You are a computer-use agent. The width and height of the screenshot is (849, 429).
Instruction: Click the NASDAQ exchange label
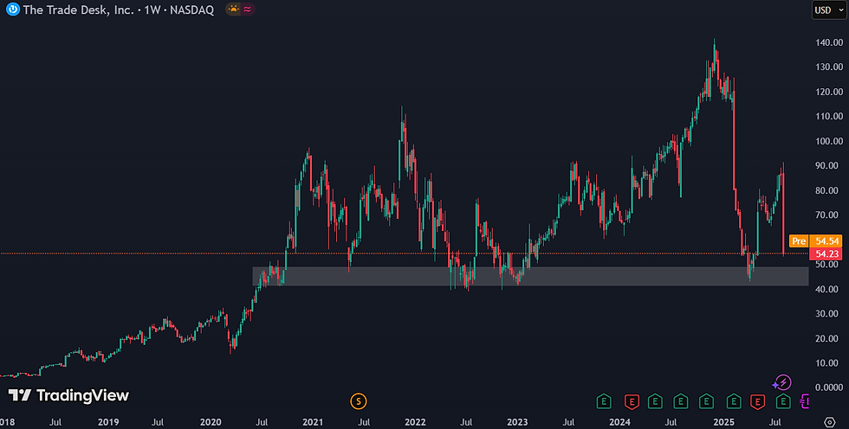(191, 10)
